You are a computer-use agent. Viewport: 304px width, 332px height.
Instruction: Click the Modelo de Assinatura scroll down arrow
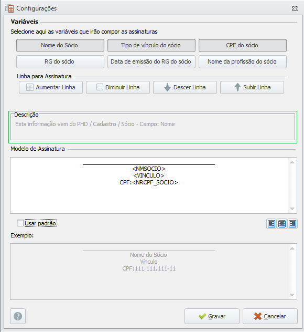(x=292, y=209)
